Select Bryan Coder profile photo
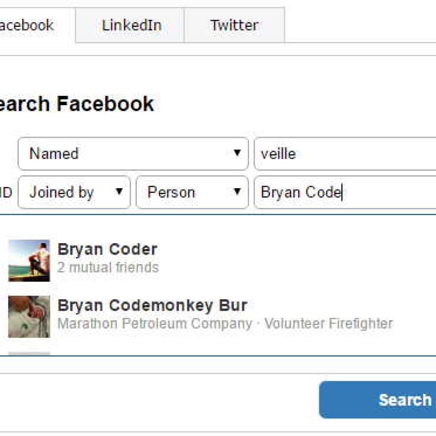The width and height of the screenshot is (436, 436). tap(29, 261)
